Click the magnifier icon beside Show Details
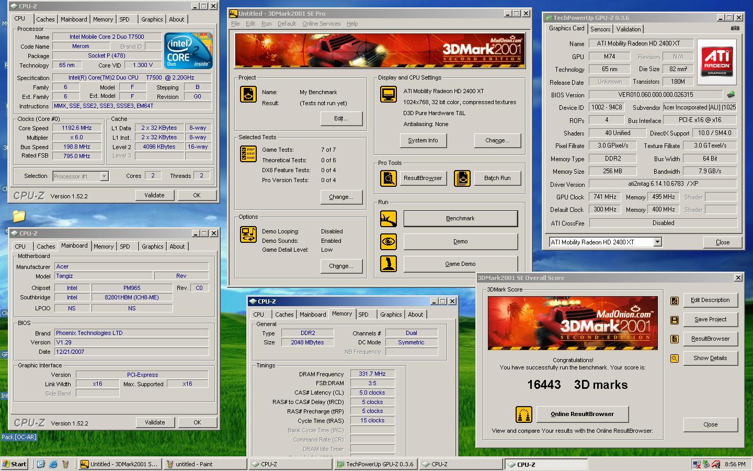Screen dimensions: 753x471 (675, 358)
